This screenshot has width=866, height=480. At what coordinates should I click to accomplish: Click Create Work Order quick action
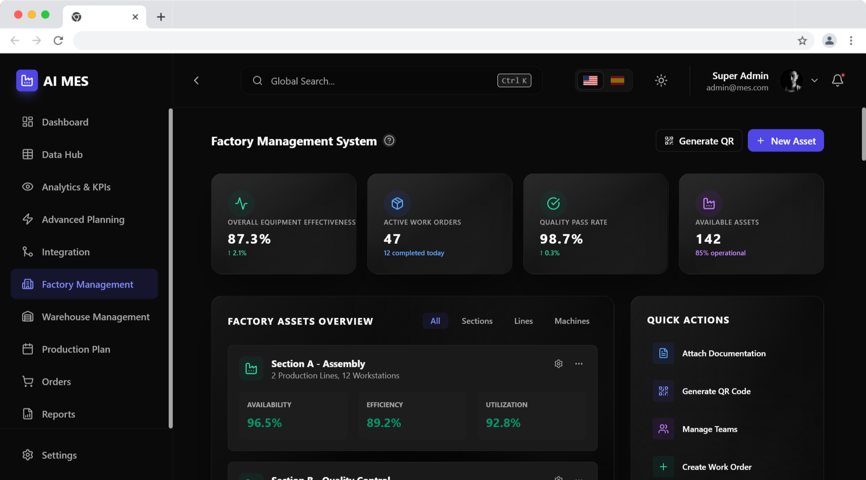(x=727, y=467)
